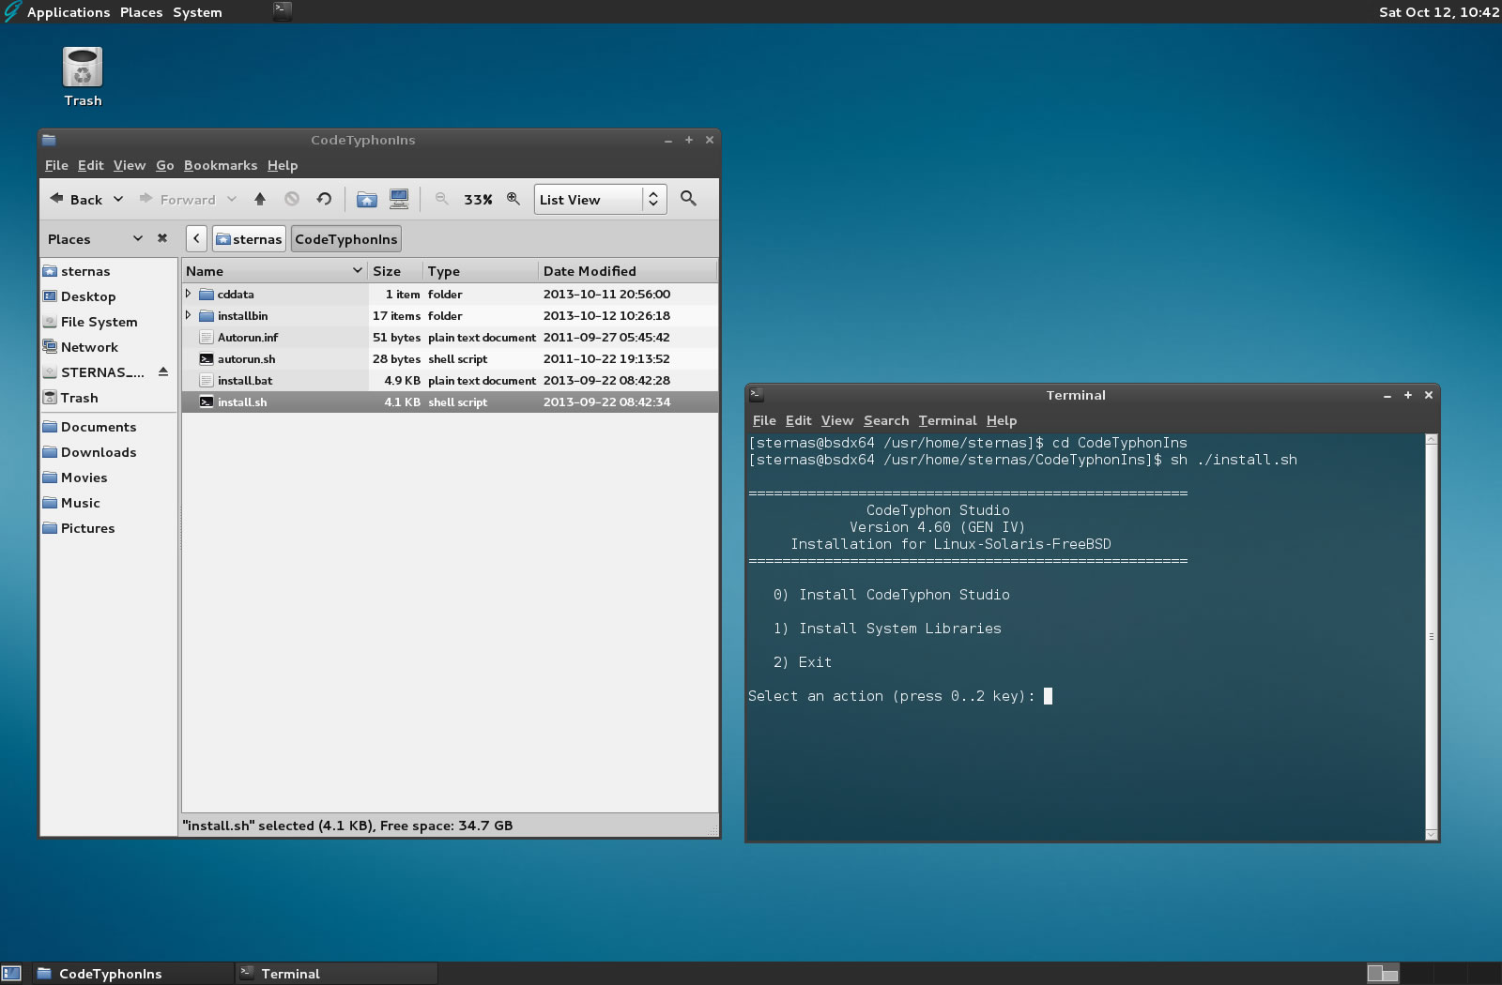Open the Edit menu in CodeTyphonIns
This screenshot has height=985, width=1502.
coord(91,165)
